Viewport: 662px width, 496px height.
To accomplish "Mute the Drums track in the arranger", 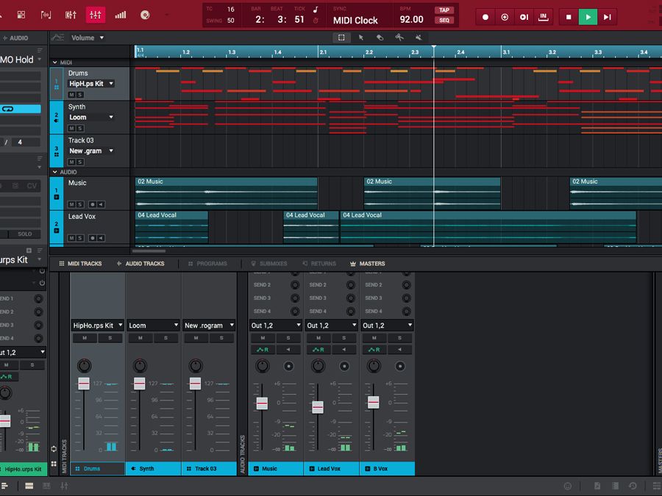I will (x=71, y=95).
